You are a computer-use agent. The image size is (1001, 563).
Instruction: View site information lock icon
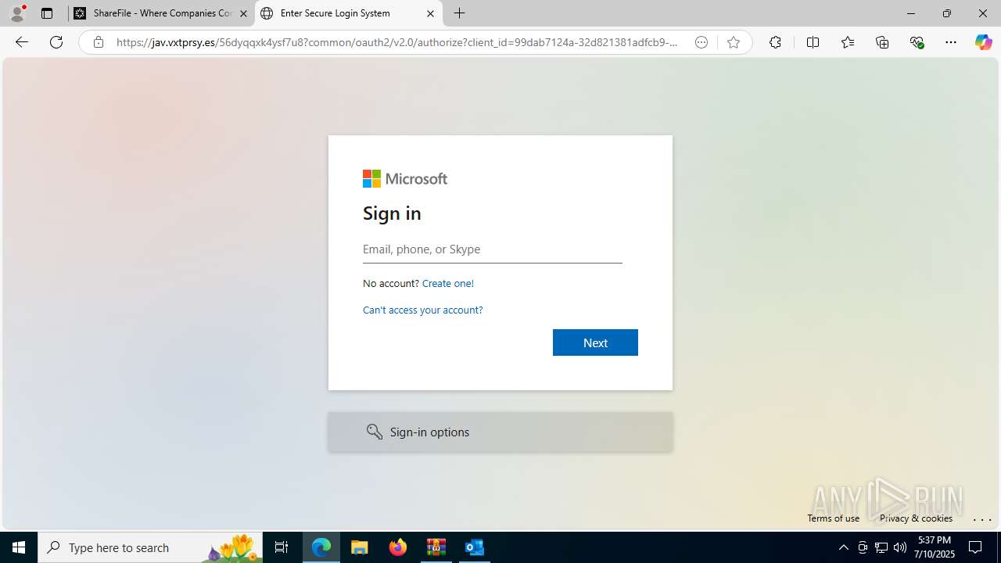click(98, 42)
